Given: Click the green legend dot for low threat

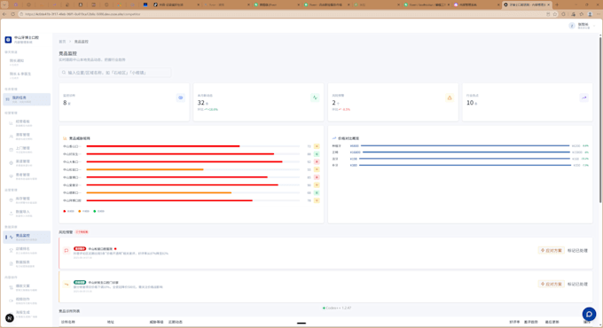Looking at the screenshot, I should coord(95,211).
